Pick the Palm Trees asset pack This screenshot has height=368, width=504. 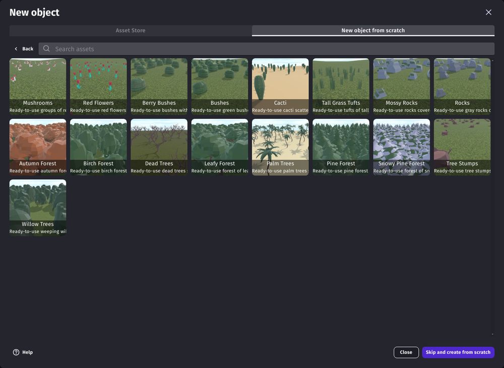click(x=280, y=147)
